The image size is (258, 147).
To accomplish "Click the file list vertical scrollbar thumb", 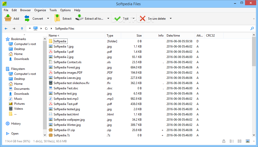I will click(x=254, y=52).
